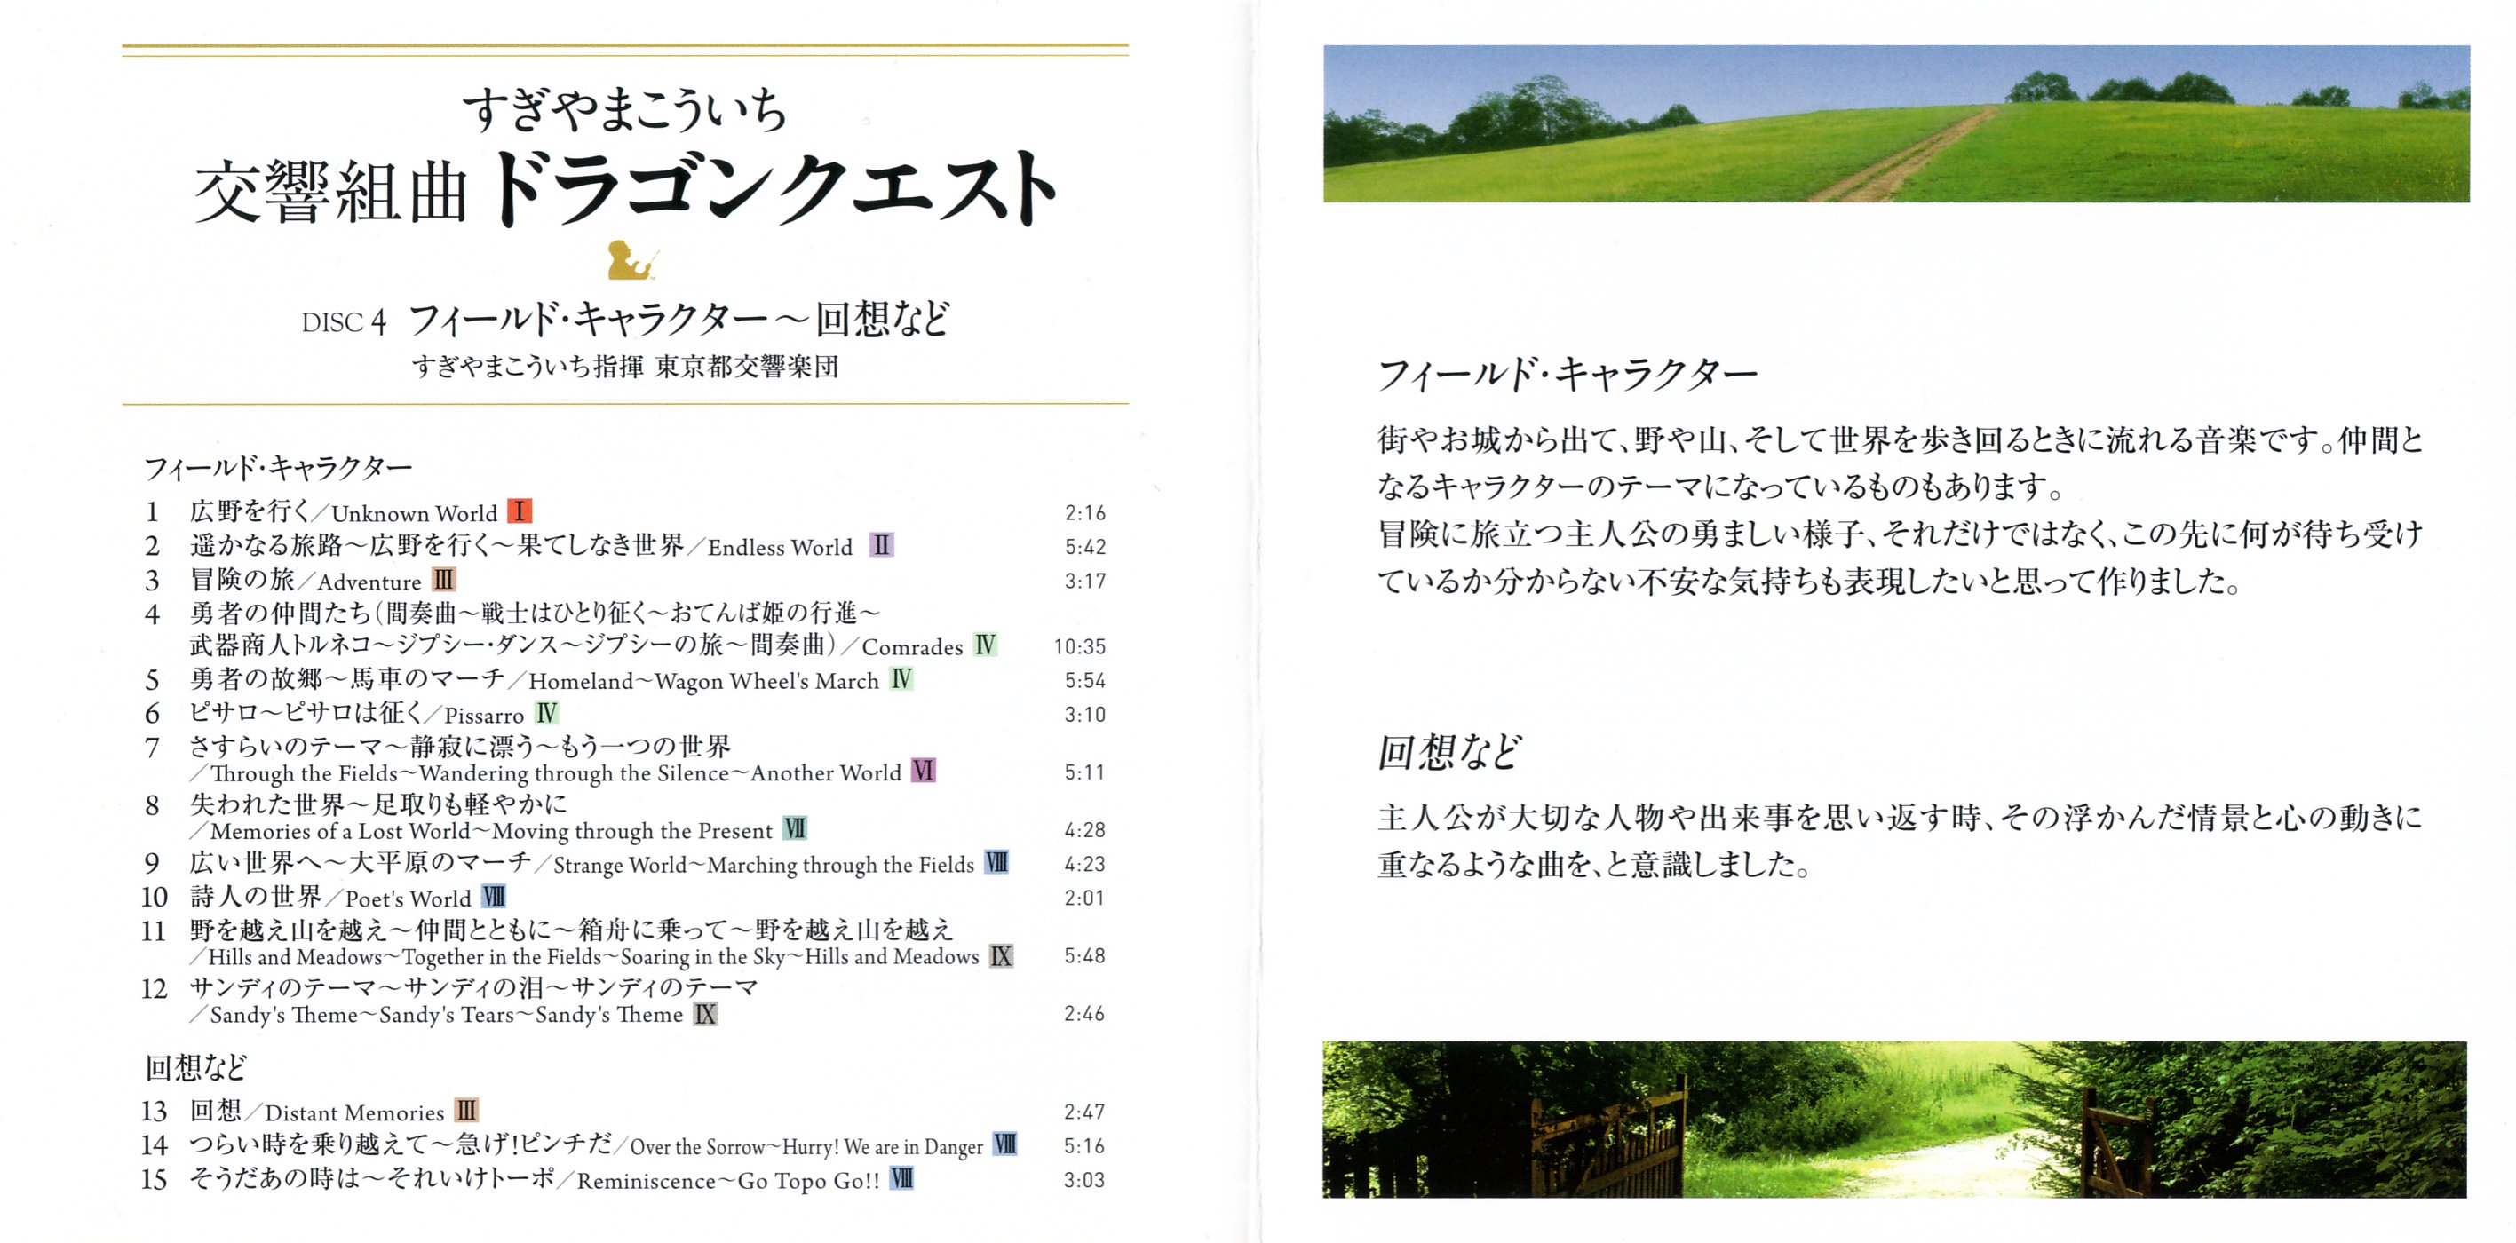Click the grey IX badge beside Sandy's Theme

click(x=705, y=1014)
